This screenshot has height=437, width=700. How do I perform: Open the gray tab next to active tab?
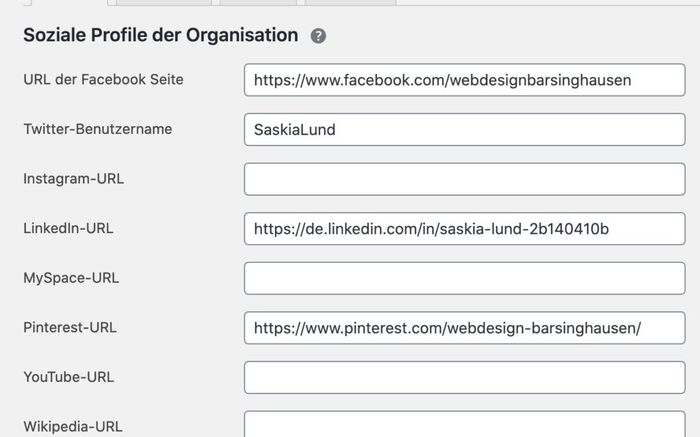164,3
